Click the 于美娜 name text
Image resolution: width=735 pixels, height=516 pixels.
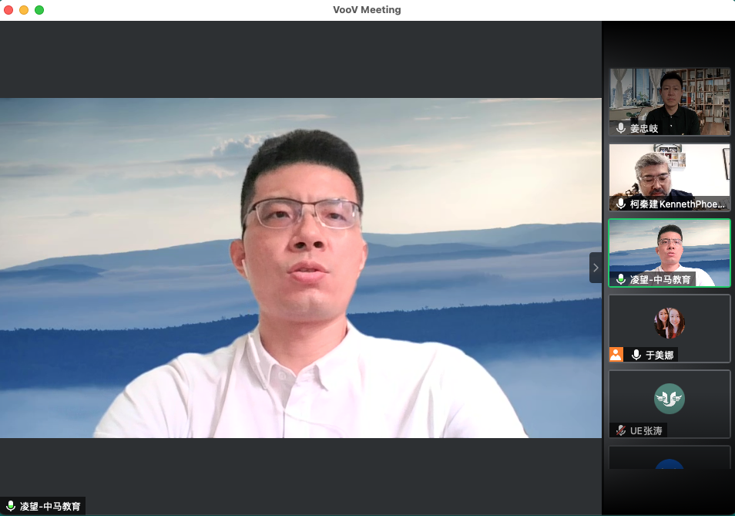point(659,355)
